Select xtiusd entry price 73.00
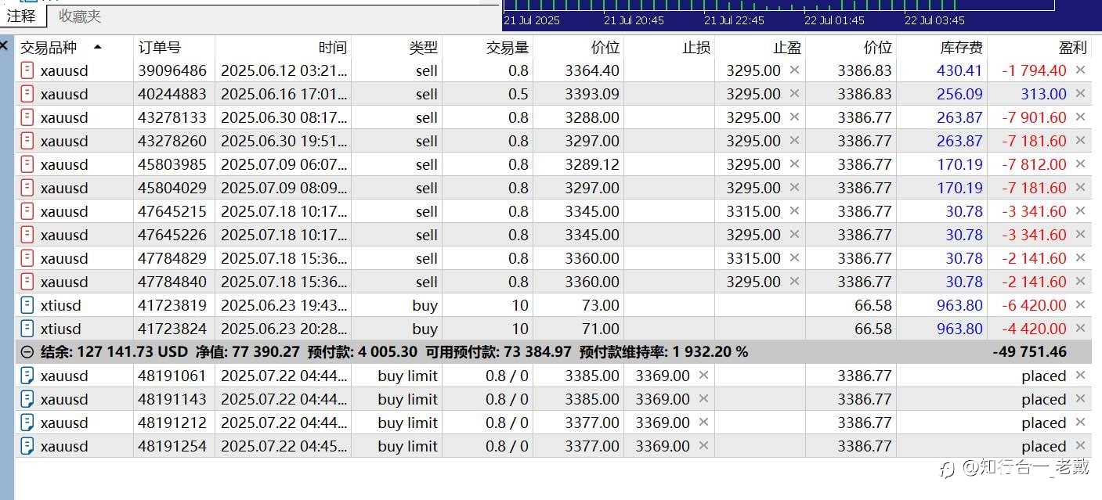 601,305
